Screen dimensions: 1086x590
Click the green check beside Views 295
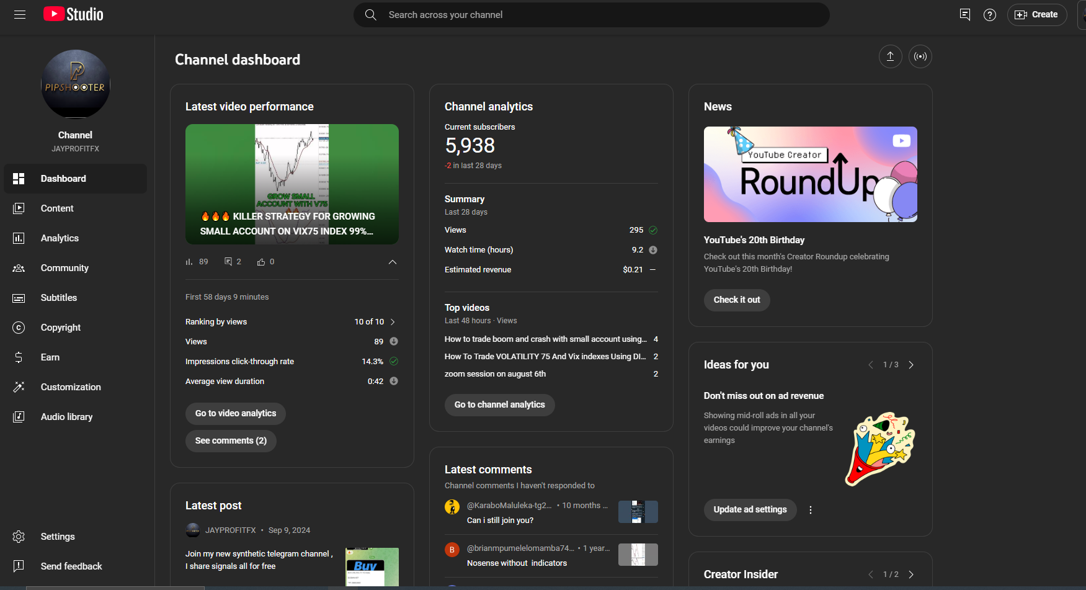(x=653, y=230)
